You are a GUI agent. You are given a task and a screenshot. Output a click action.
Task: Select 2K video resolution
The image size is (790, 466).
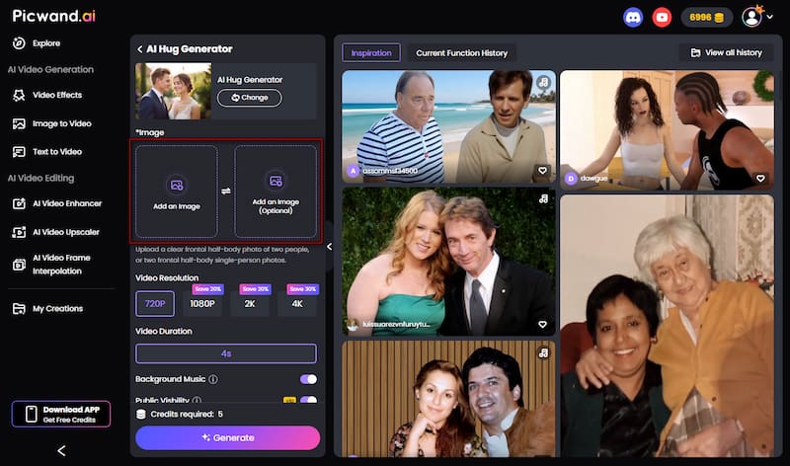pyautogui.click(x=250, y=304)
